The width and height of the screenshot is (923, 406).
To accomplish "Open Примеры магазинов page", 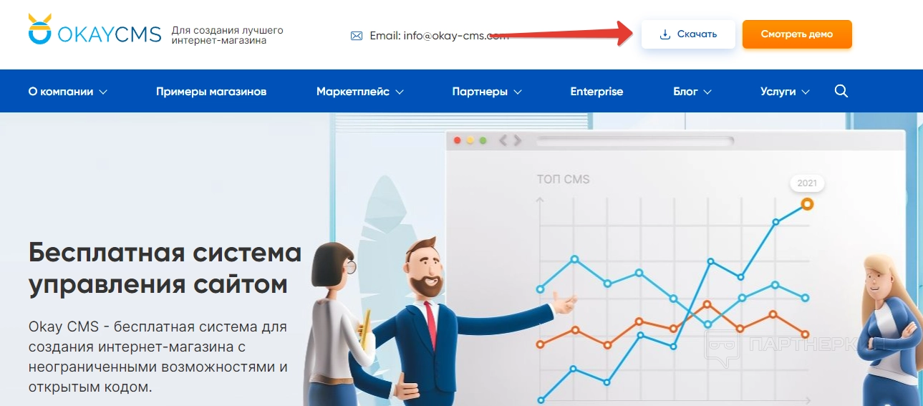I will point(211,92).
